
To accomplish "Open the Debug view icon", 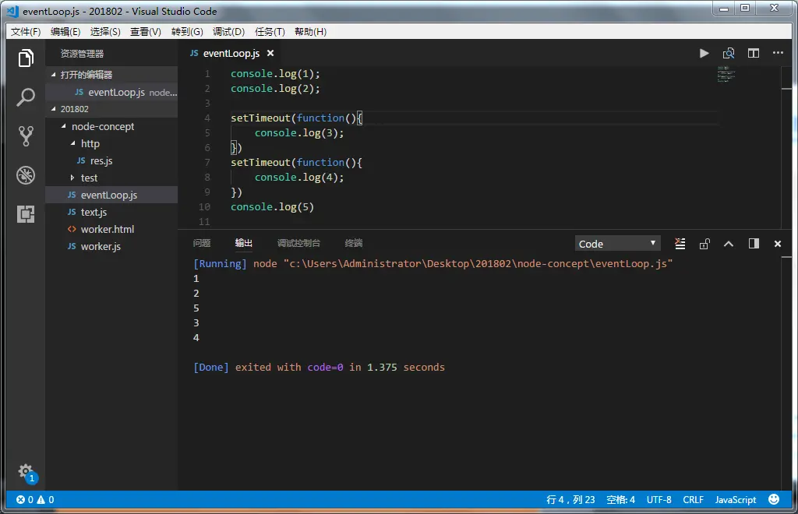I will tap(26, 175).
